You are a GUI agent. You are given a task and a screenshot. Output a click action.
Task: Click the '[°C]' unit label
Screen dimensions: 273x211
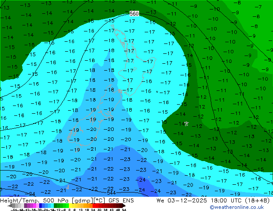pos(99,201)
